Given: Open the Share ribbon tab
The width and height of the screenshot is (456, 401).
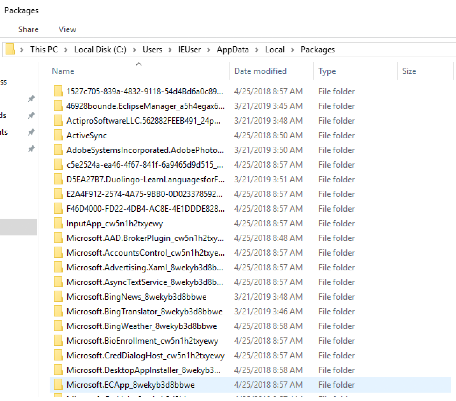Looking at the screenshot, I should [28, 29].
